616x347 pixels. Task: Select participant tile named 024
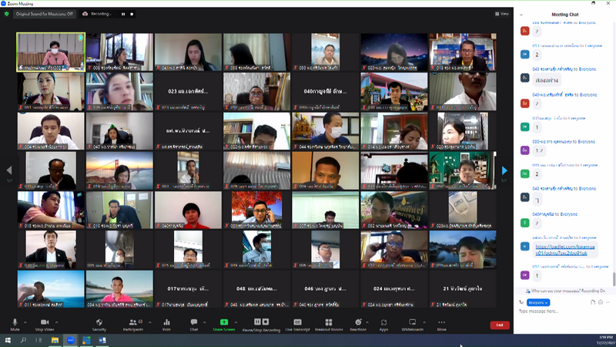click(394, 288)
